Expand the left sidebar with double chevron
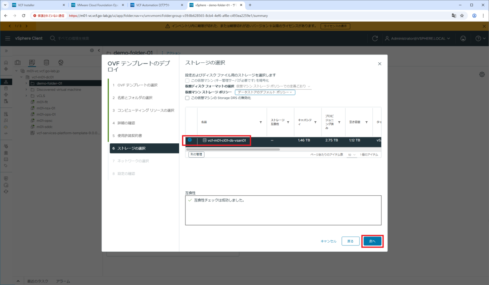 [x=6, y=50]
